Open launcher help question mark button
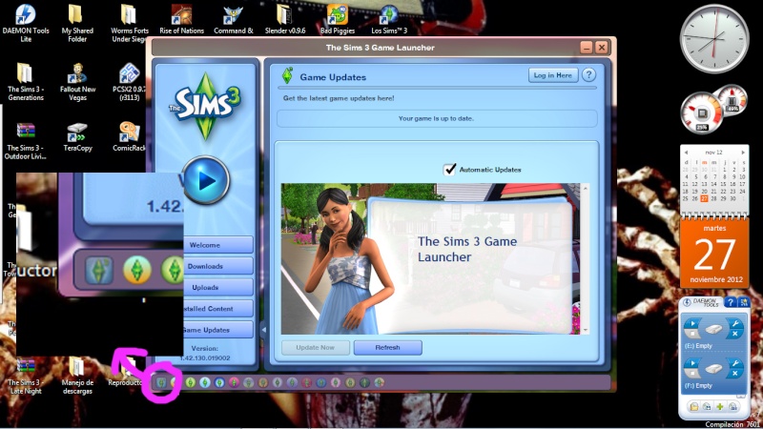 (x=588, y=75)
